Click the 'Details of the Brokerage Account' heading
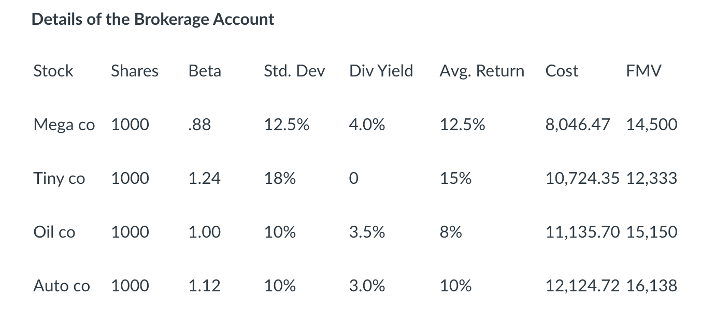The image size is (715, 312). point(153,20)
